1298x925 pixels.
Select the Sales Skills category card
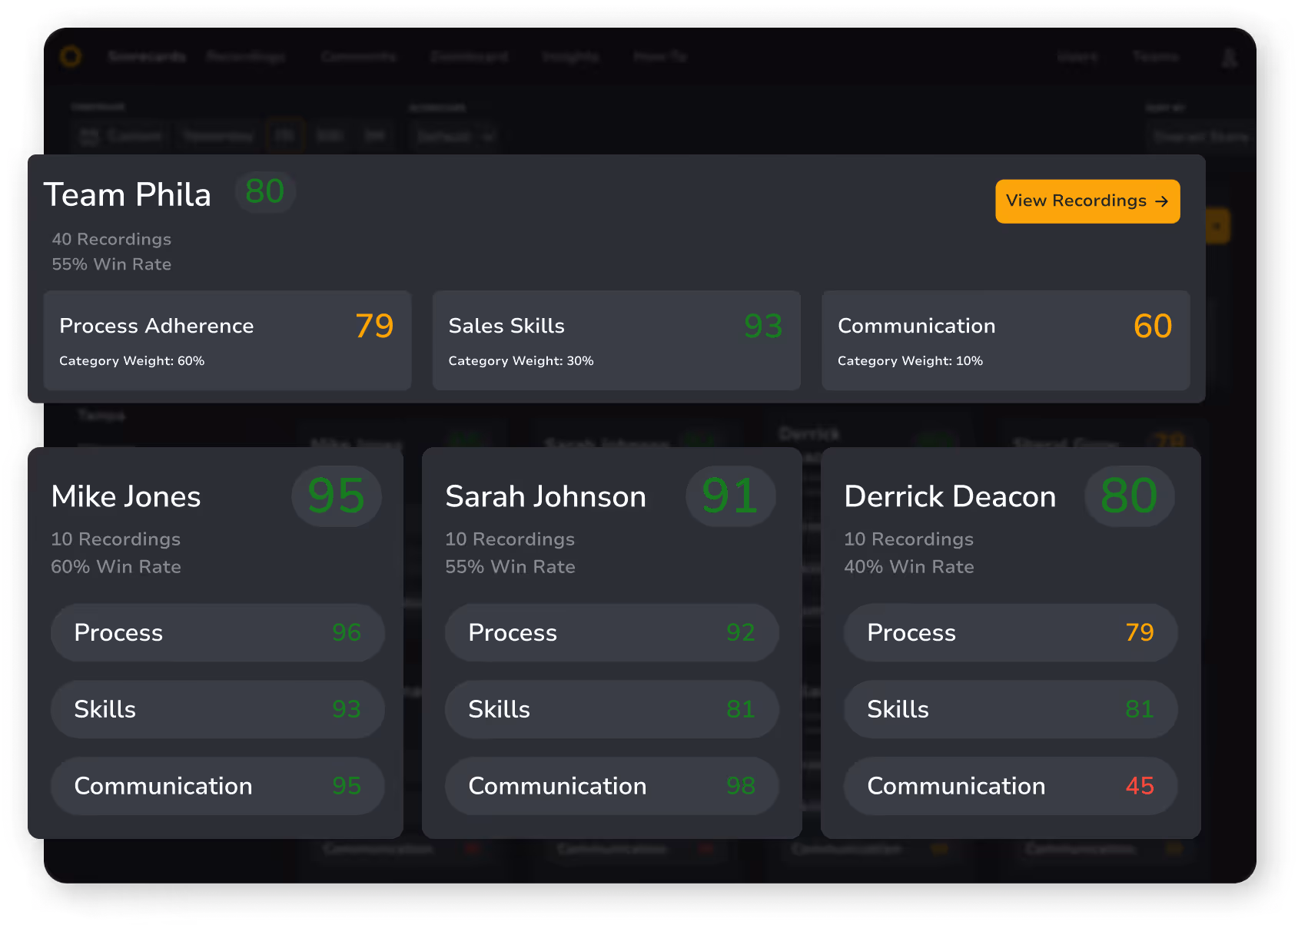click(616, 340)
